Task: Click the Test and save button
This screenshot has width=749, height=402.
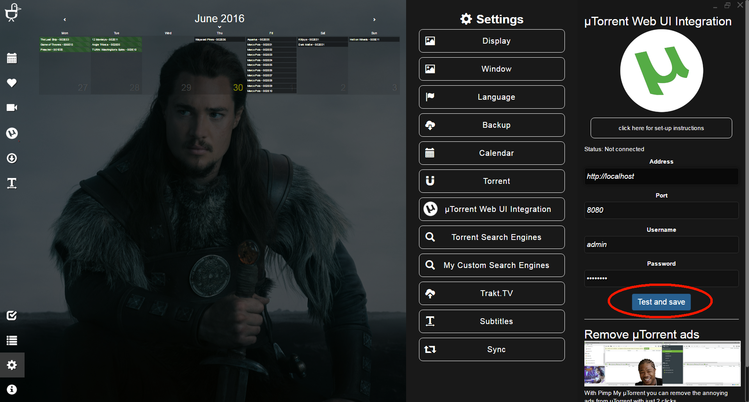Action: (661, 302)
